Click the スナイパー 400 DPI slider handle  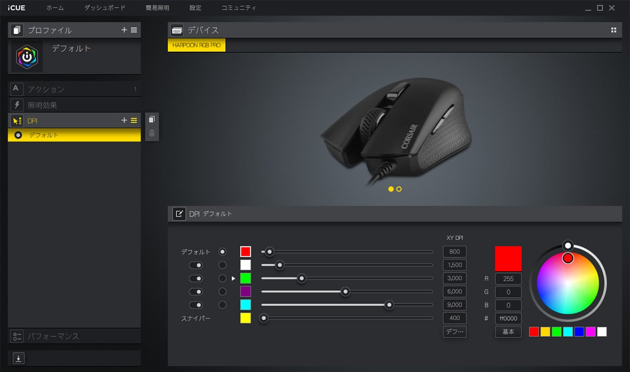[x=264, y=318]
